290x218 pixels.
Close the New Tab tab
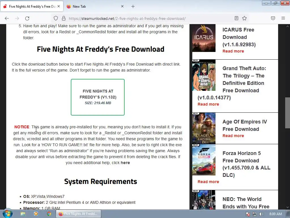122,6
